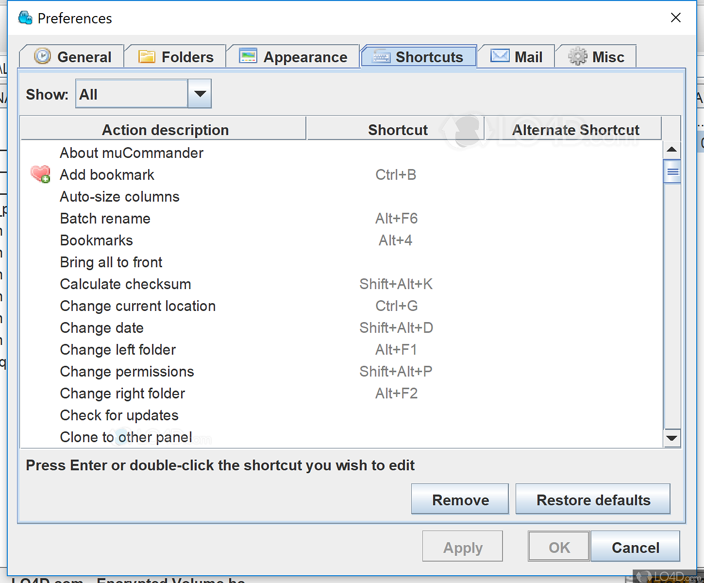Screen dimensions: 704x583
Task: Click the scroll up arrow of shortcuts list
Action: tap(672, 150)
